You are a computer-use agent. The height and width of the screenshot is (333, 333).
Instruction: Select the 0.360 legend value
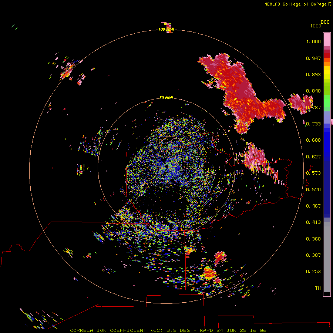pos(313,239)
